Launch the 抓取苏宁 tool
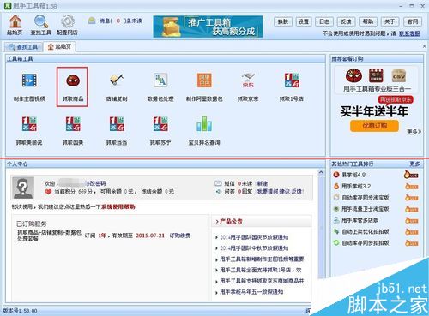This screenshot has height=316, width=429. 160,131
